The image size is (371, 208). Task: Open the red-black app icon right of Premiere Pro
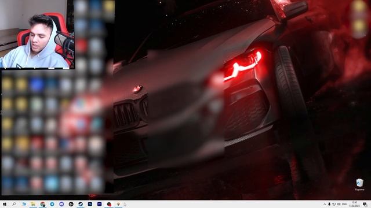pos(109,204)
